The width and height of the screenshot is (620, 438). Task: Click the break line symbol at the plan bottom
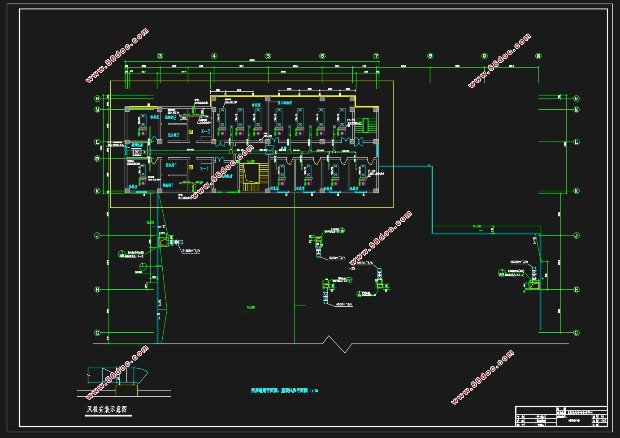point(338,344)
